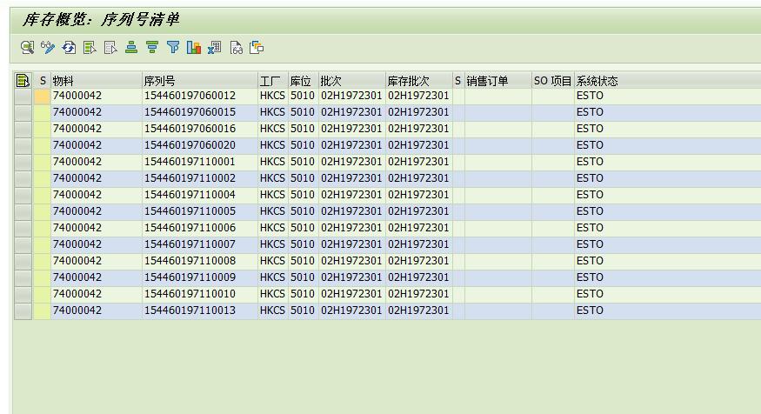761x414 pixels.
Task: Click serial number cell 15446019711006
Action: tap(199, 228)
